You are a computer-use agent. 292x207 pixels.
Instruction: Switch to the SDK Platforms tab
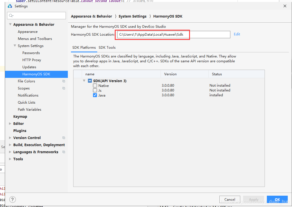84,48
